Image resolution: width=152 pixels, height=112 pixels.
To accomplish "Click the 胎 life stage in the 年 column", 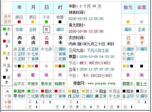I will (19, 75).
